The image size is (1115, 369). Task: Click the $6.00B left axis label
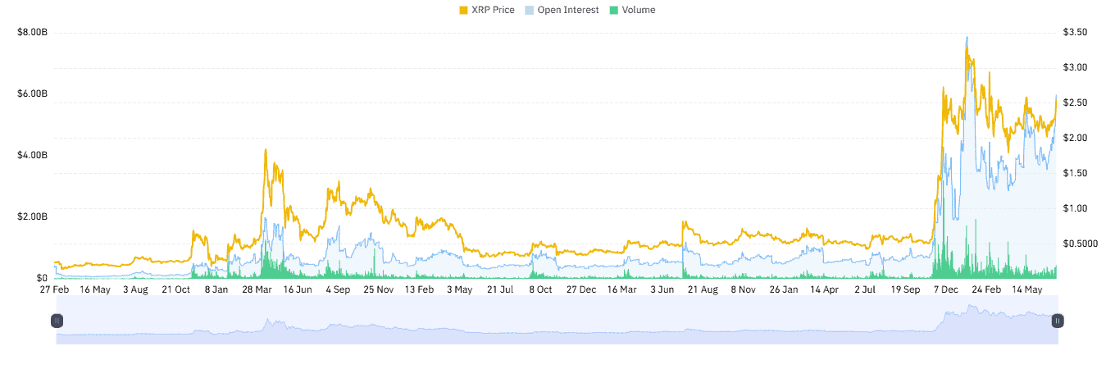coord(33,93)
